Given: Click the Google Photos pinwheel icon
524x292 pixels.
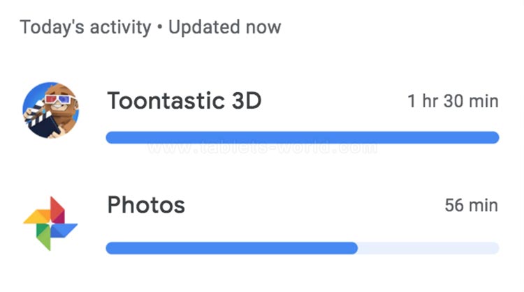Looking at the screenshot, I should click(x=50, y=223).
